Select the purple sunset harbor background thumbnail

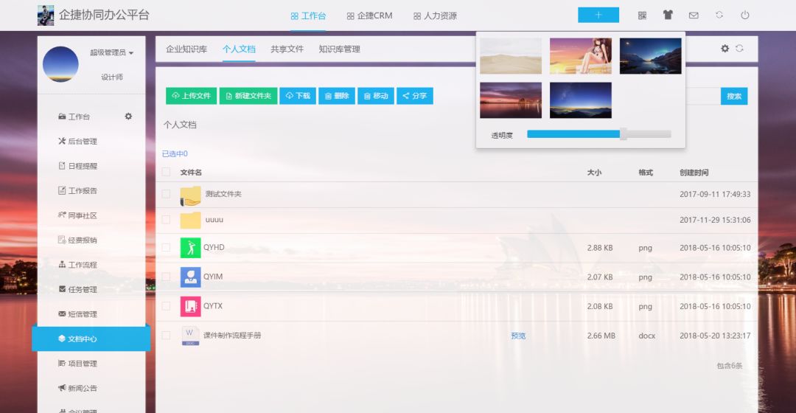pyautogui.click(x=511, y=100)
